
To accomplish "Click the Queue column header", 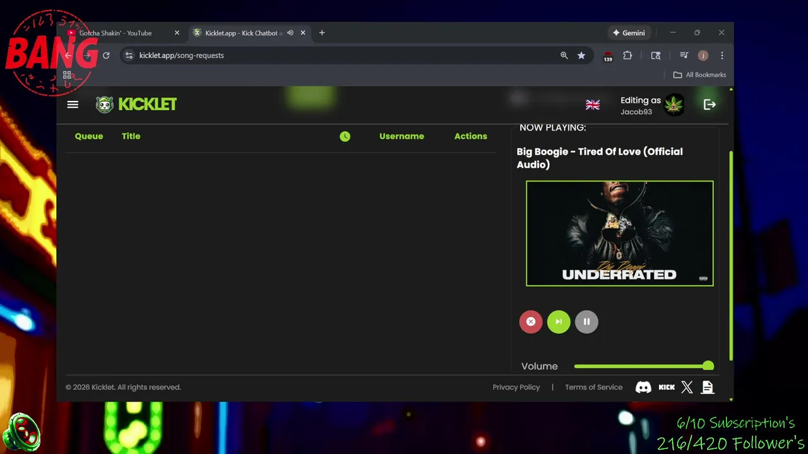I will pos(89,136).
